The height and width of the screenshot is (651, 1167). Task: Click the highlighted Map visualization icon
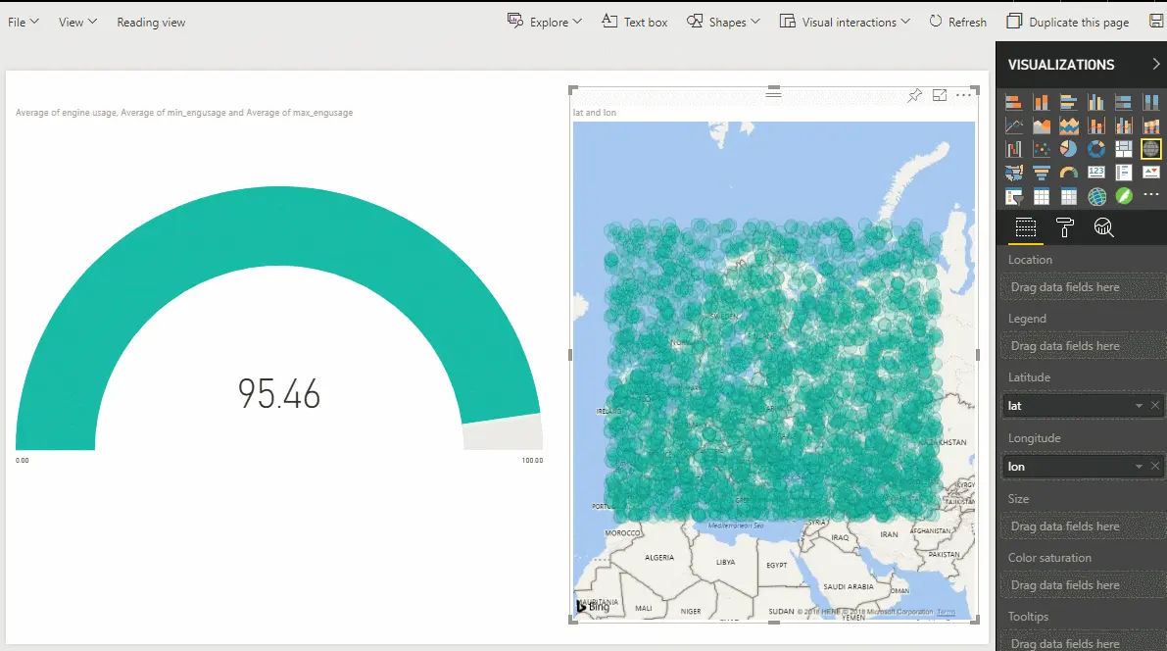(x=1151, y=149)
